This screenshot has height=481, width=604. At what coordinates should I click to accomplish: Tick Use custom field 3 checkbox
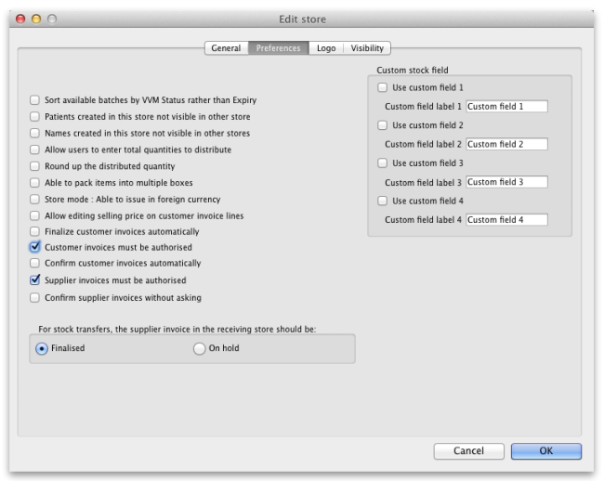click(383, 162)
